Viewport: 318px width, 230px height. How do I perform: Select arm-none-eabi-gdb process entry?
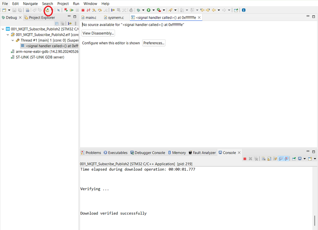click(45, 51)
